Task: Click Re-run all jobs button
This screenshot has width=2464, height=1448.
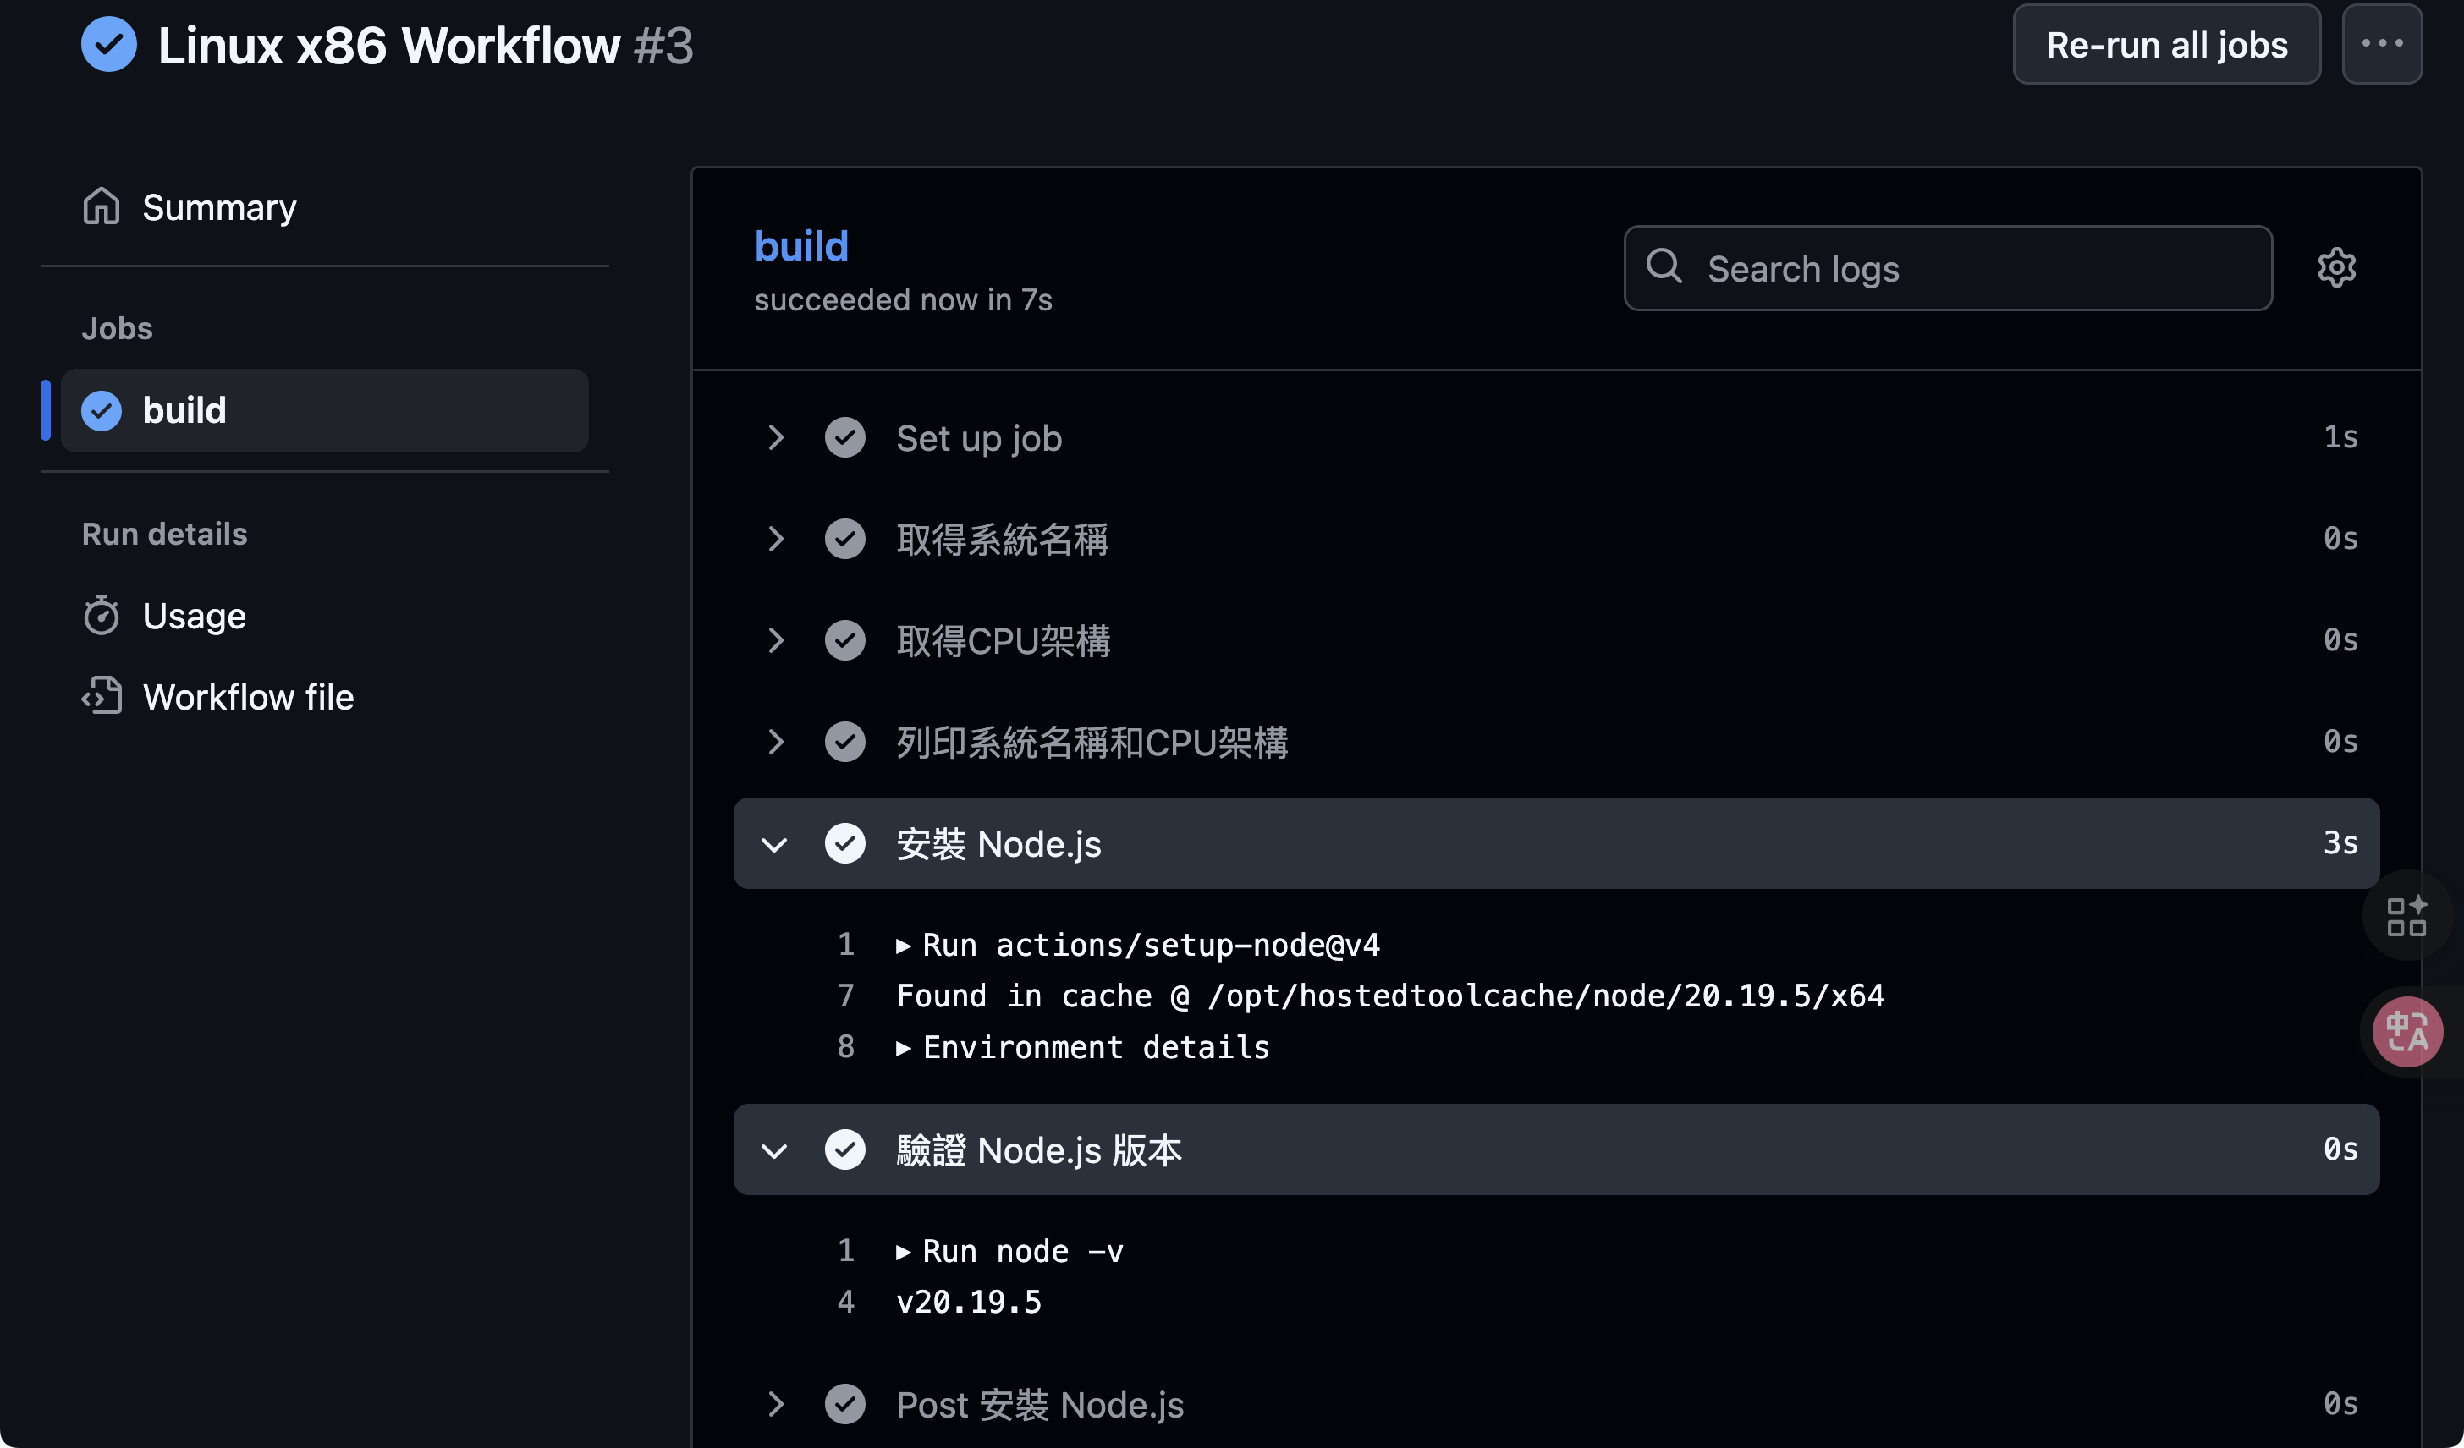Action: pyautogui.click(x=2166, y=44)
